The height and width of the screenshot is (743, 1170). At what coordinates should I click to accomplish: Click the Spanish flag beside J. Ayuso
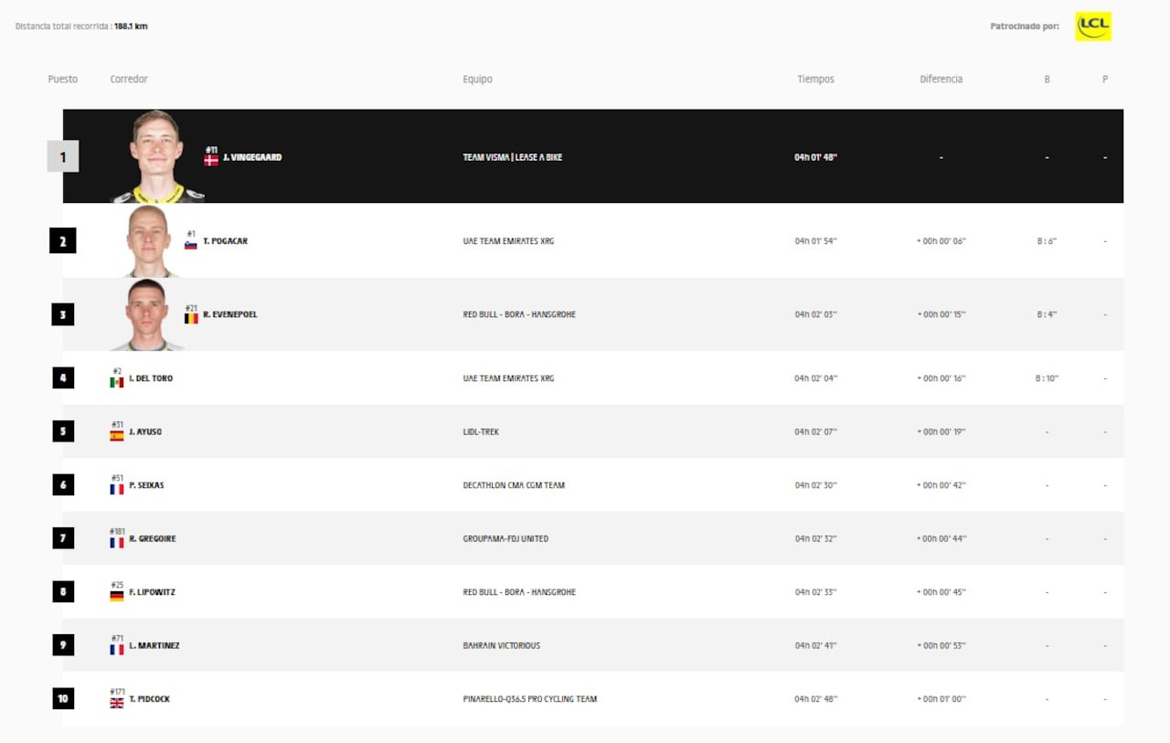coord(117,436)
